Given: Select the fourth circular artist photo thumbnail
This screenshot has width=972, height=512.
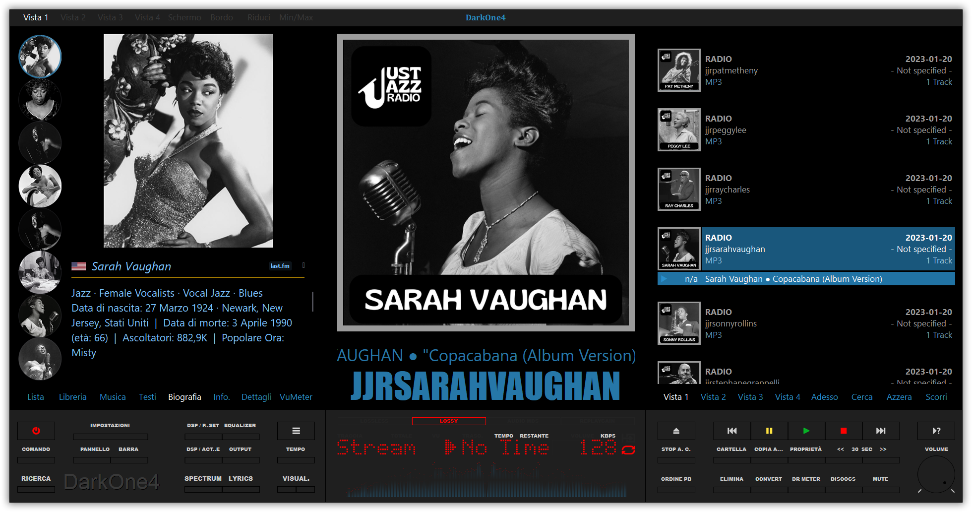Looking at the screenshot, I should click(x=40, y=186).
